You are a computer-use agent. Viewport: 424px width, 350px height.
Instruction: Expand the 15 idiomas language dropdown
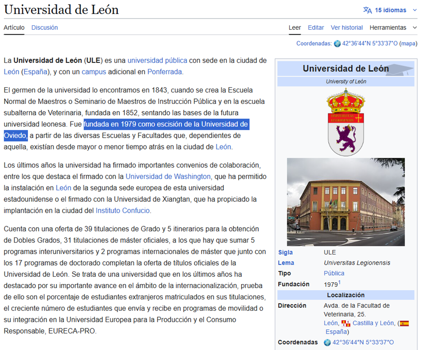[x=390, y=10]
